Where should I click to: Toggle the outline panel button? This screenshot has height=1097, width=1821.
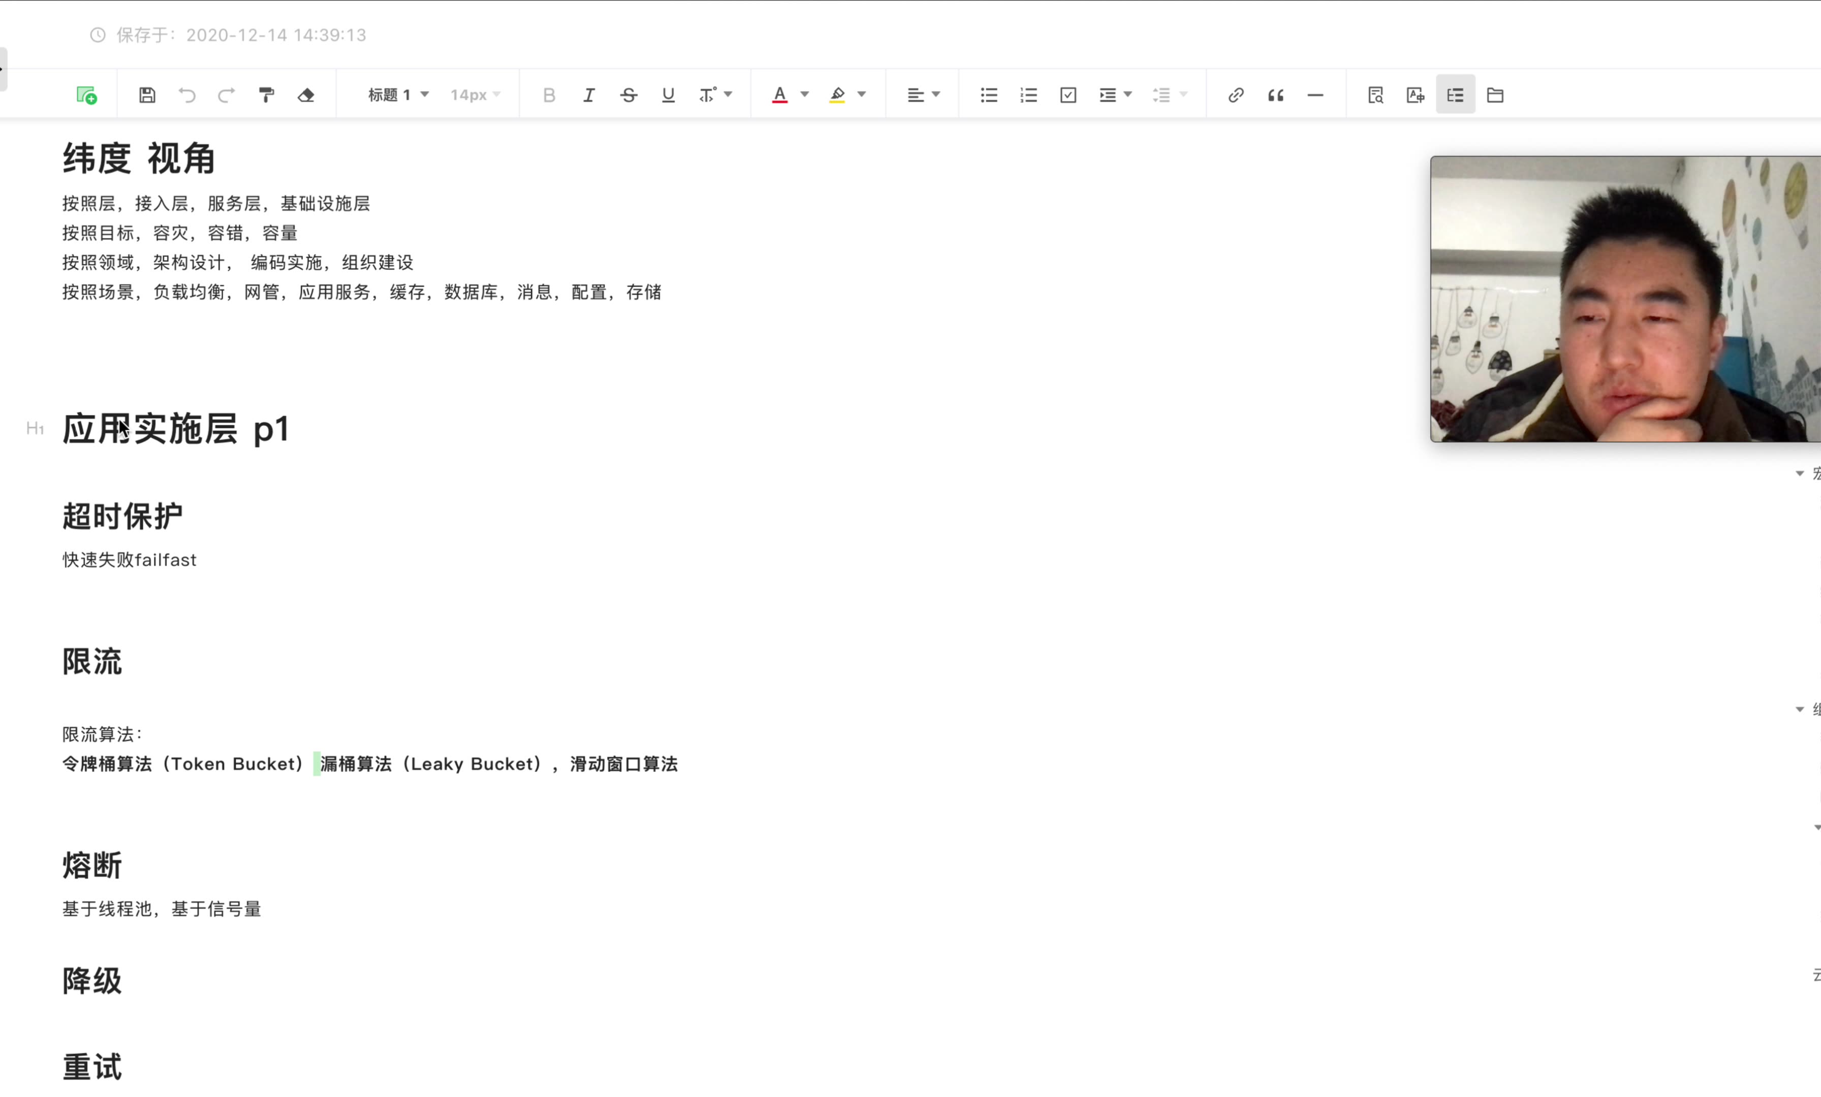pyautogui.click(x=1455, y=95)
